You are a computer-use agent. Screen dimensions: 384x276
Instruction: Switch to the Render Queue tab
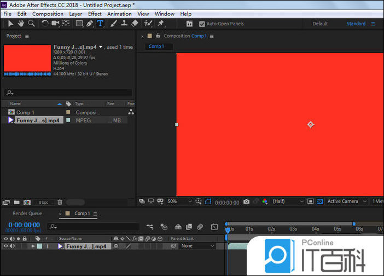click(27, 214)
